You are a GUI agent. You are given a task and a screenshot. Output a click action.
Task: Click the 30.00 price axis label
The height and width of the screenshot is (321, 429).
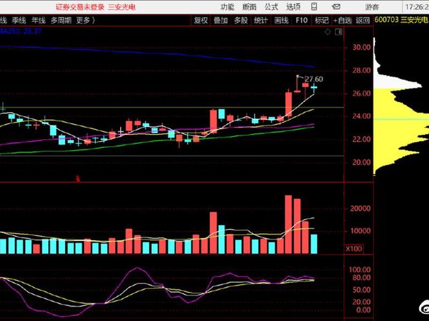click(361, 47)
